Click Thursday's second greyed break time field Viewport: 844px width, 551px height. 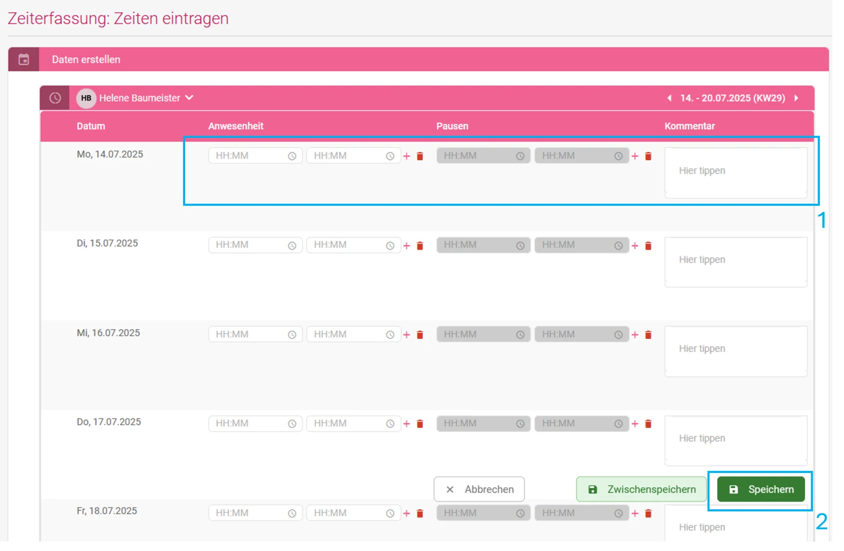pos(582,424)
